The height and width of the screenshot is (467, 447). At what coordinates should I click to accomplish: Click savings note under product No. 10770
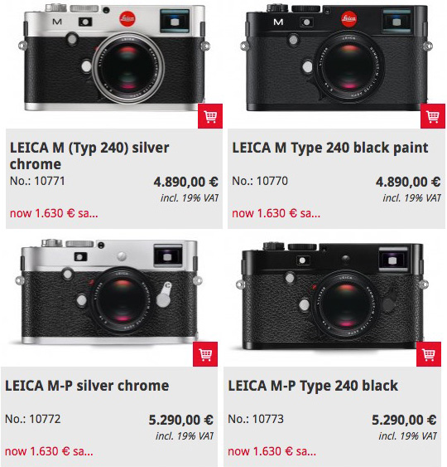coord(276,213)
